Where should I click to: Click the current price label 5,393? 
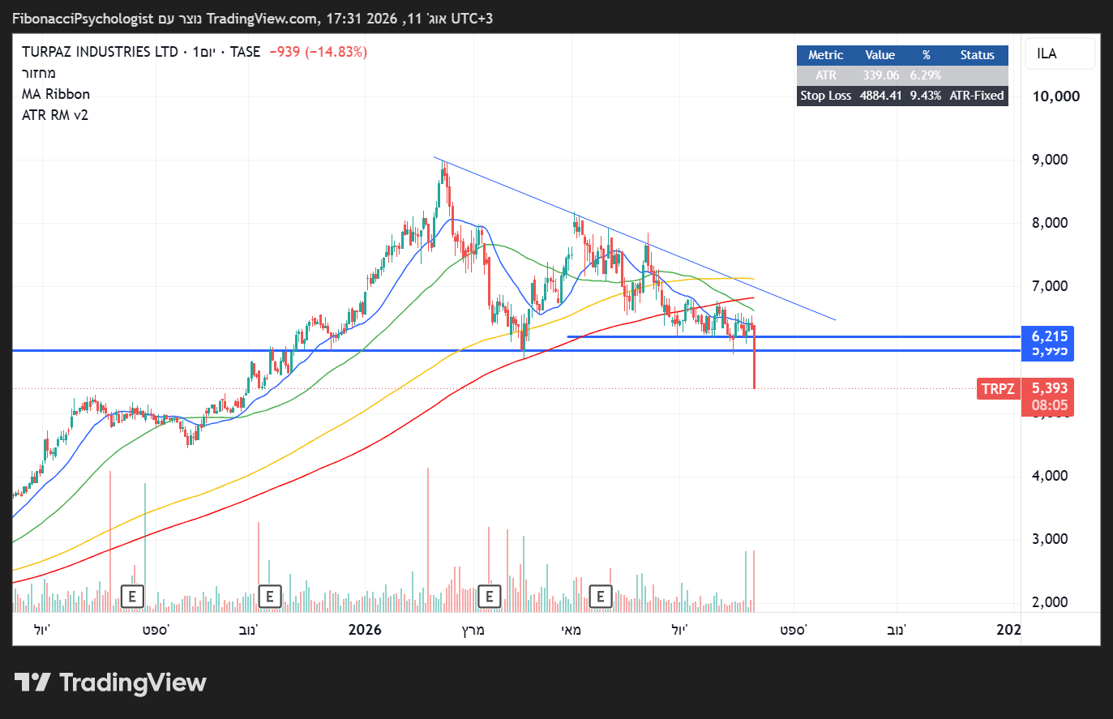point(1048,388)
